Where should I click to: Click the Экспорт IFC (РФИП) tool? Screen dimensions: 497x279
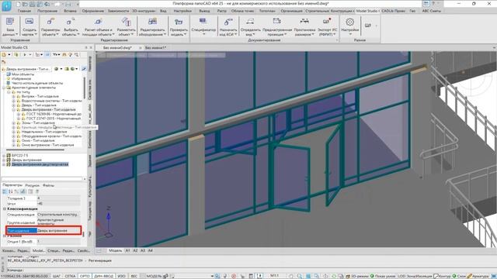pos(327,26)
